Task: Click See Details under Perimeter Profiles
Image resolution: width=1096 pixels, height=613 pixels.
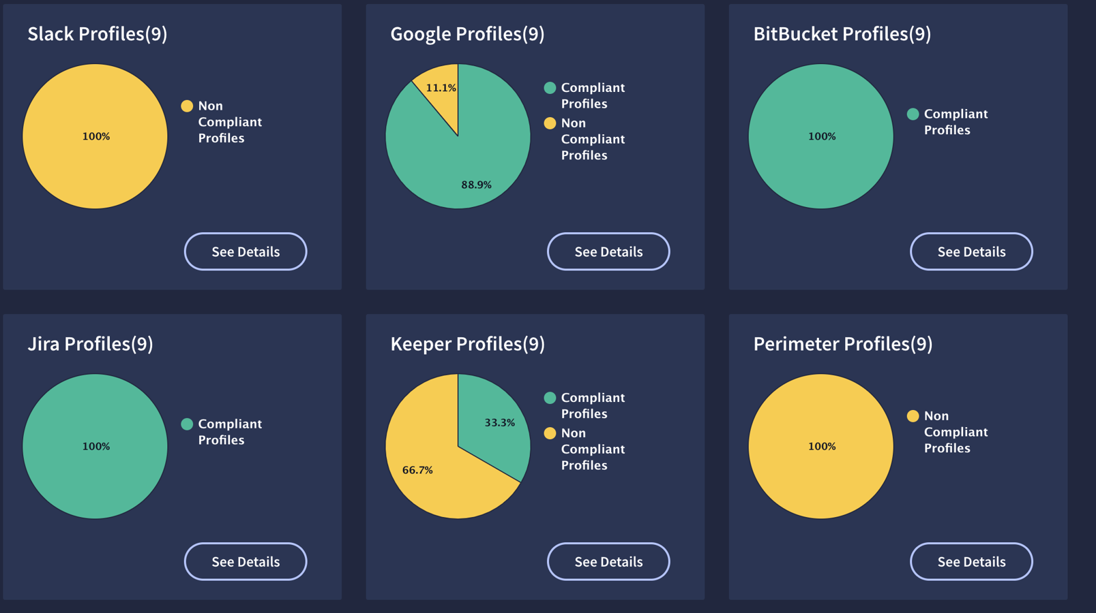Action: tap(971, 561)
